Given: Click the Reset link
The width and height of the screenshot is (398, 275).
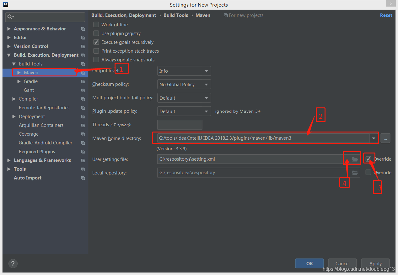Looking at the screenshot, I should (386, 15).
